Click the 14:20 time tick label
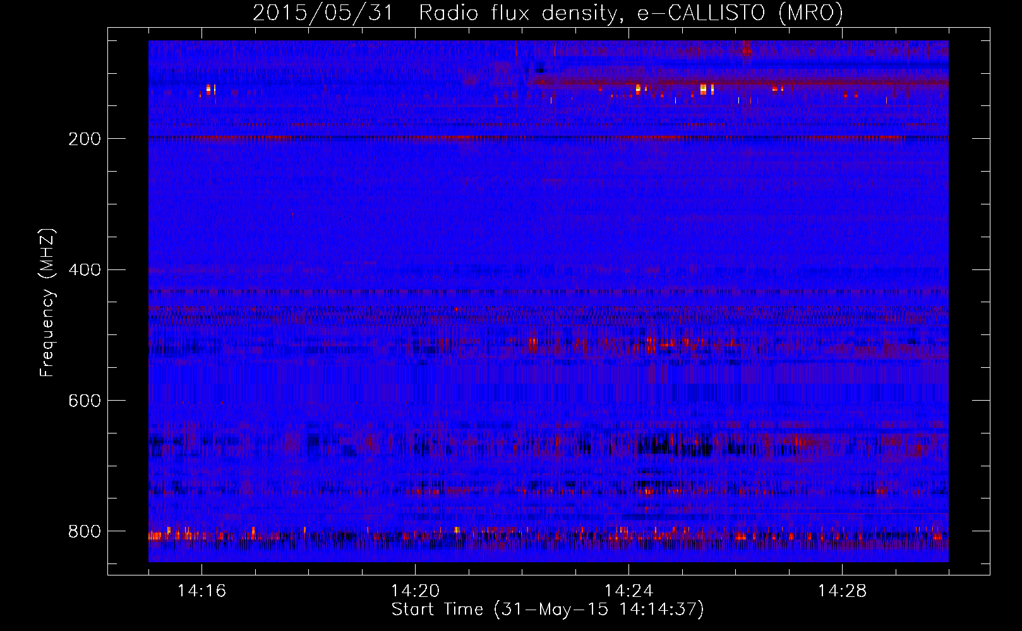 pos(415,591)
